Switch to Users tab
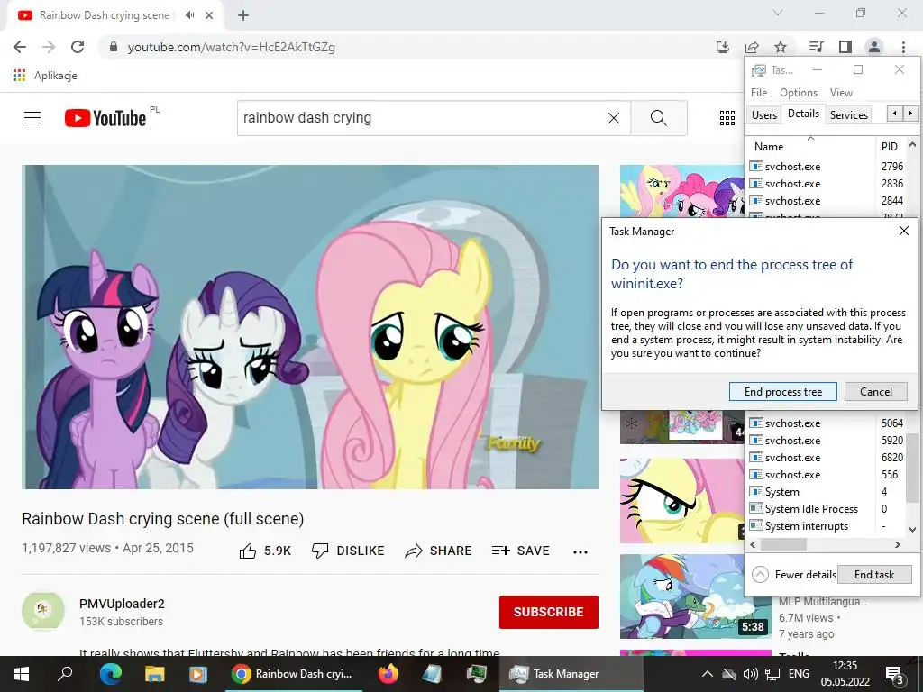This screenshot has height=692, width=923. pyautogui.click(x=764, y=114)
